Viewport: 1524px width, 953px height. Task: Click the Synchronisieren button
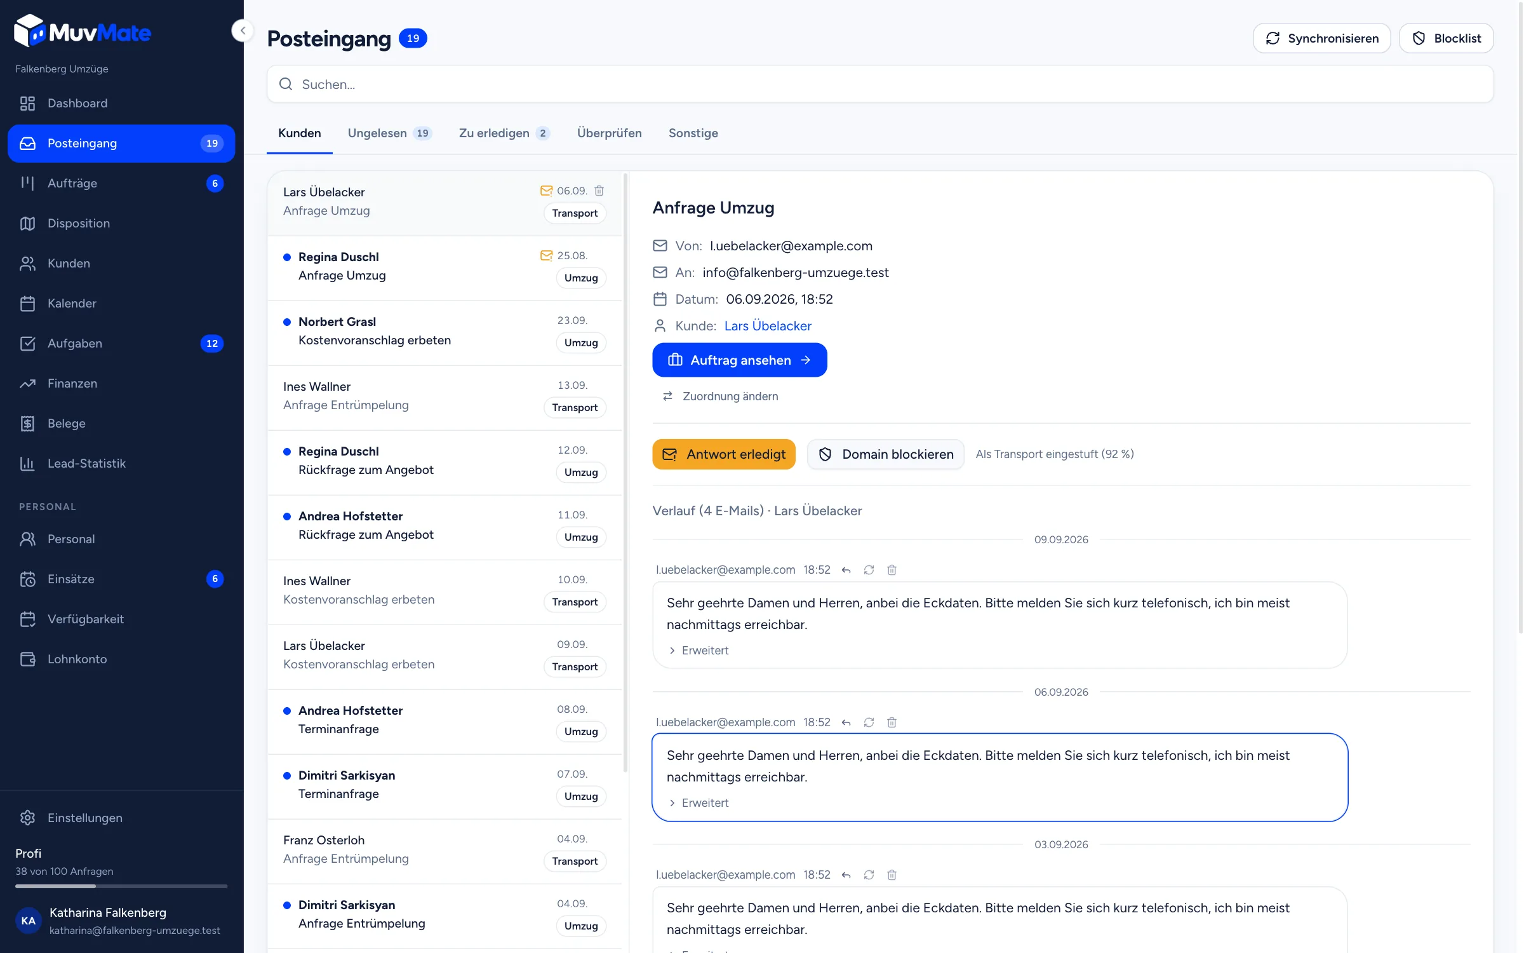tap(1321, 38)
